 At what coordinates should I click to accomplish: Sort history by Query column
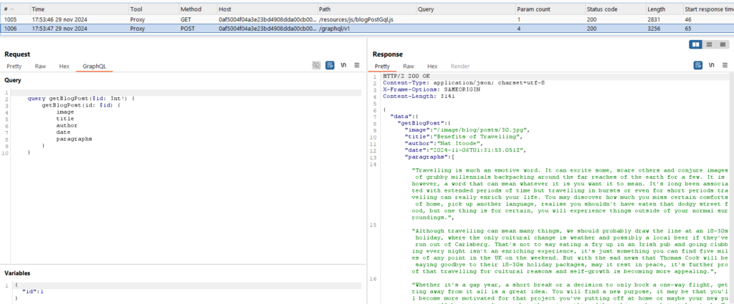465,9
